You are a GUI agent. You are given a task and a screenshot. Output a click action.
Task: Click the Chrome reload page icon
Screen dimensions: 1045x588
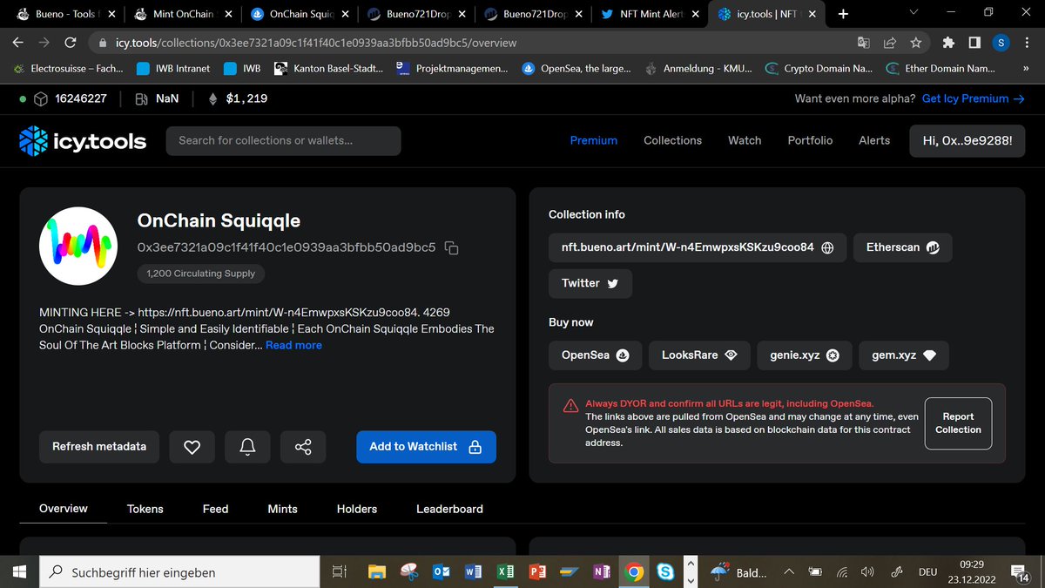tap(71, 42)
